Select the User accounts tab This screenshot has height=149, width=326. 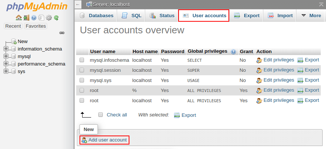click(x=204, y=16)
